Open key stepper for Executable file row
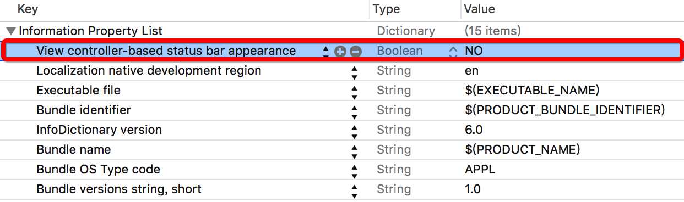This screenshot has height=202, width=684. point(354,91)
